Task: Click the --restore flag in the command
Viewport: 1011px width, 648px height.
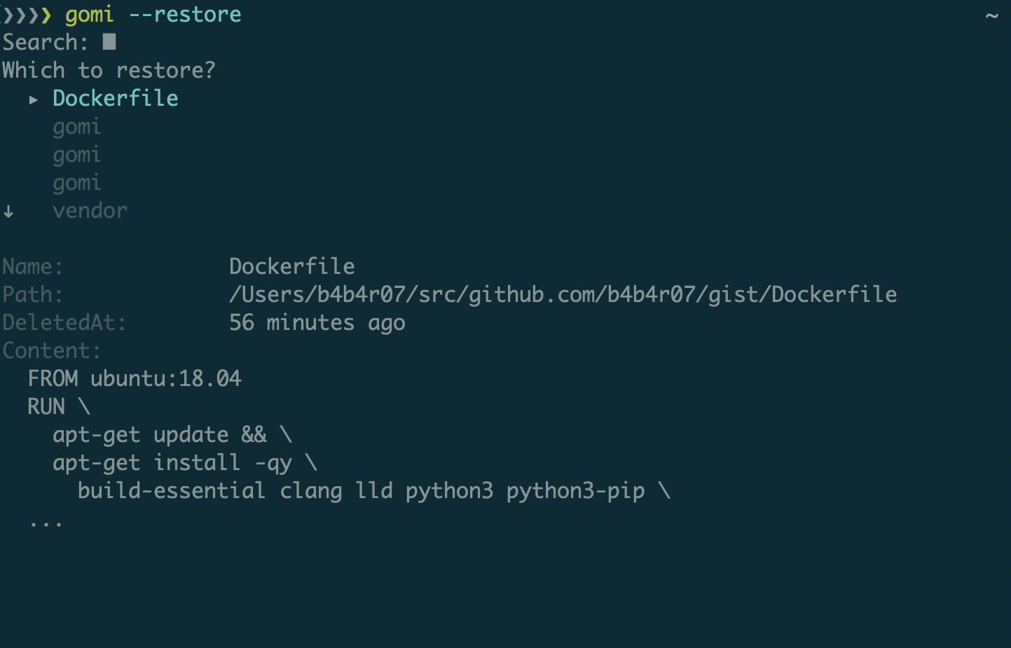Action: tap(185, 15)
